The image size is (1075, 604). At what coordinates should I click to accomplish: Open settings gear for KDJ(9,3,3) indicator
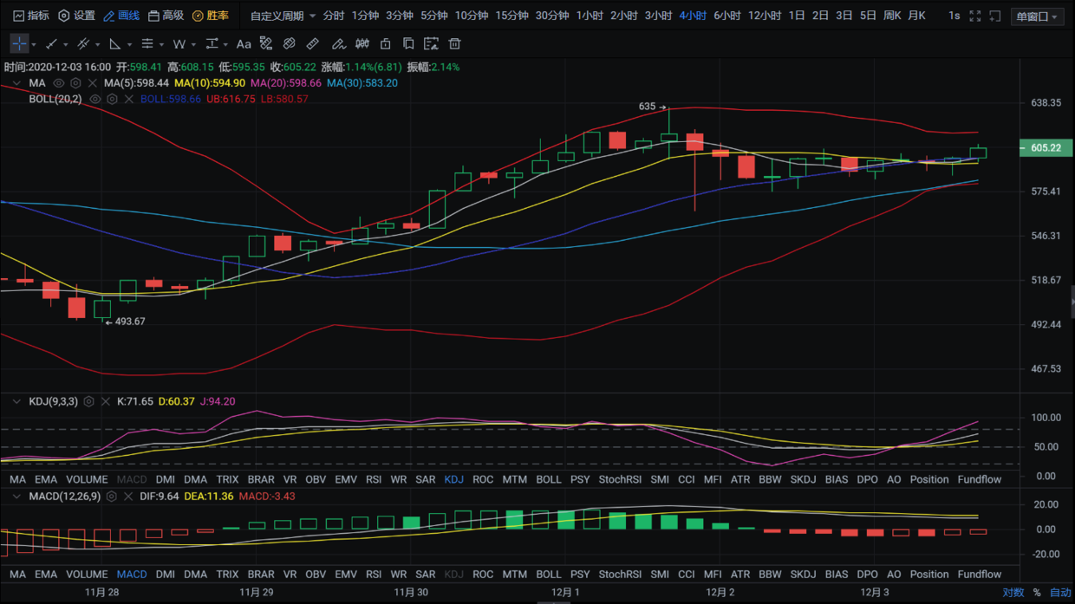coord(88,402)
